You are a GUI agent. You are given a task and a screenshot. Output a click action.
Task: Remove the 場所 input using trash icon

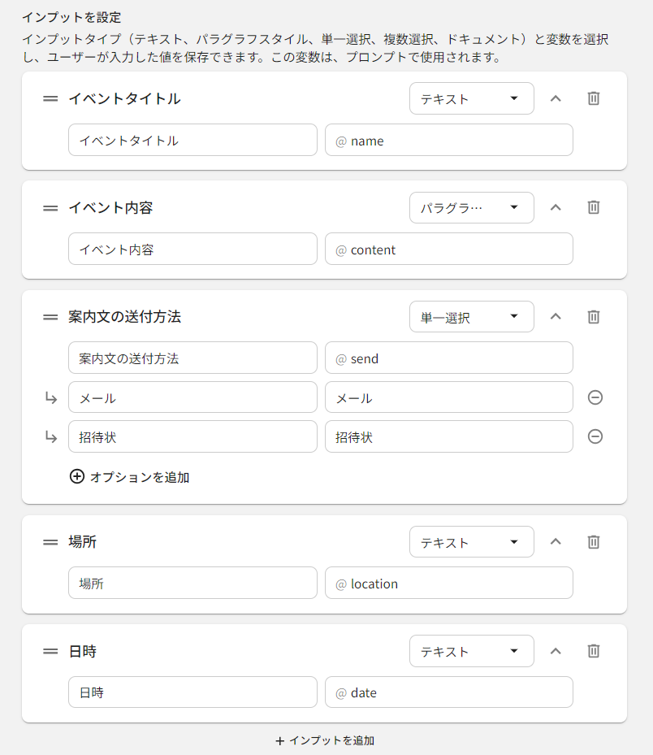pyautogui.click(x=594, y=541)
